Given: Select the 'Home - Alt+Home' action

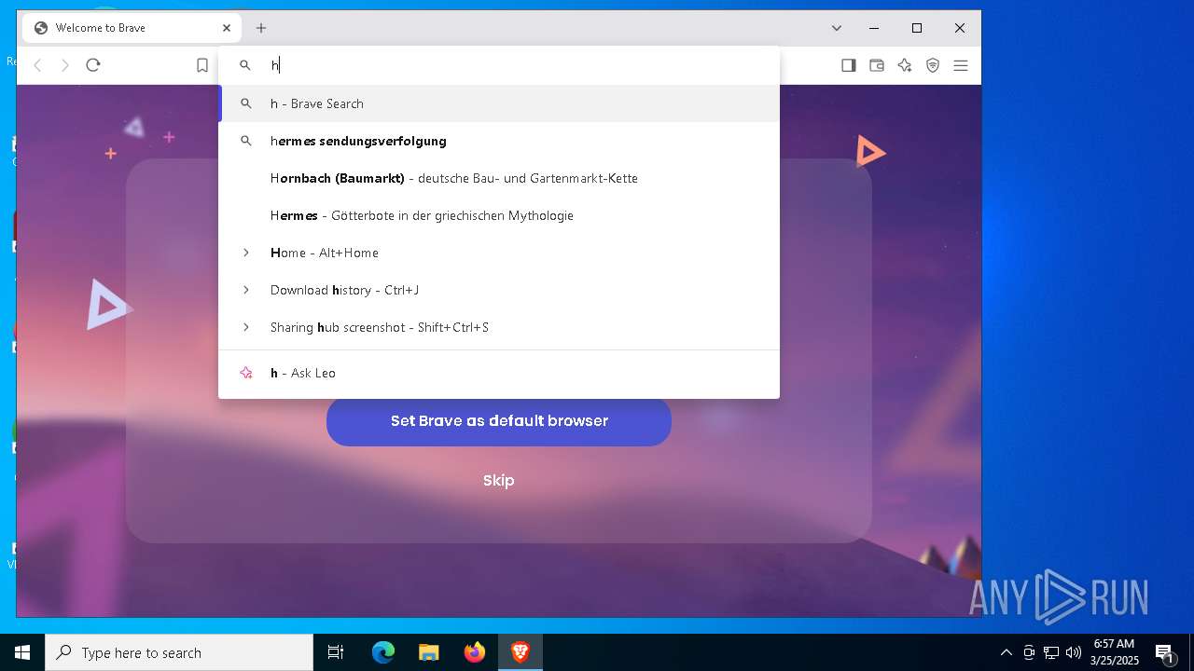Looking at the screenshot, I should pos(499,253).
